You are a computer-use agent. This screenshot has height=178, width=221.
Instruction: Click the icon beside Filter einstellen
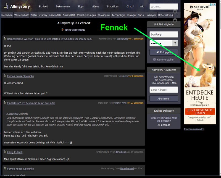click(62, 30)
